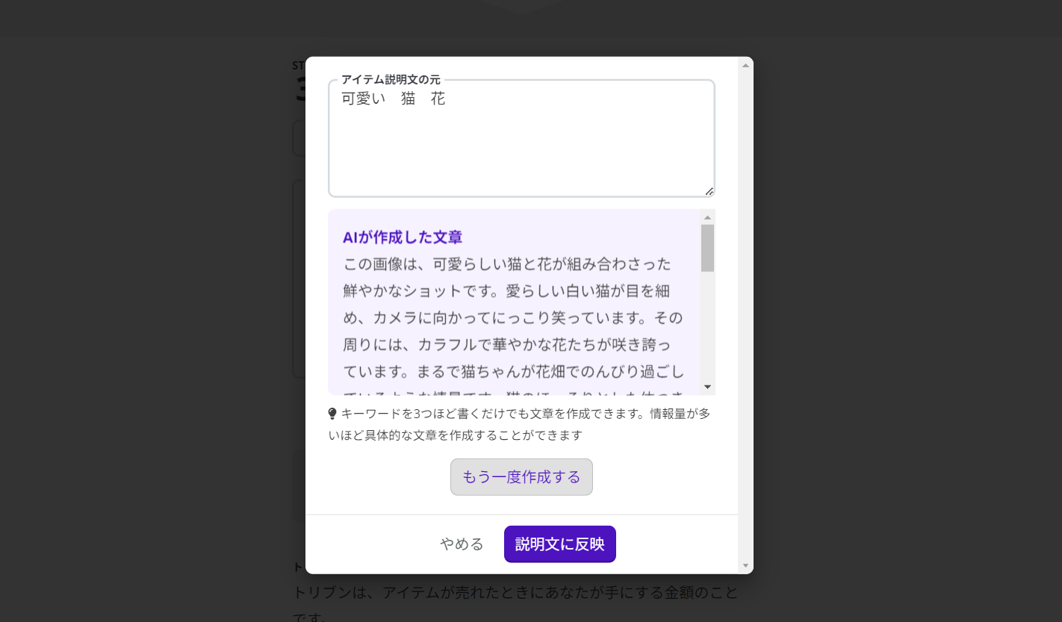The width and height of the screenshot is (1062, 622).
Task: Click the アイテム説明文の元 field label
Action: (391, 79)
